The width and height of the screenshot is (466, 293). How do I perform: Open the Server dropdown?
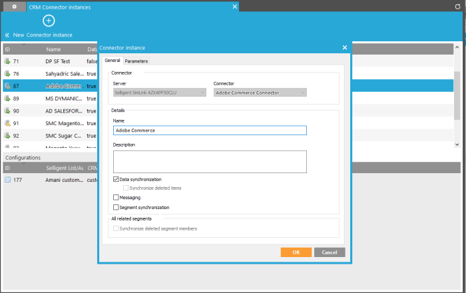[x=159, y=93]
